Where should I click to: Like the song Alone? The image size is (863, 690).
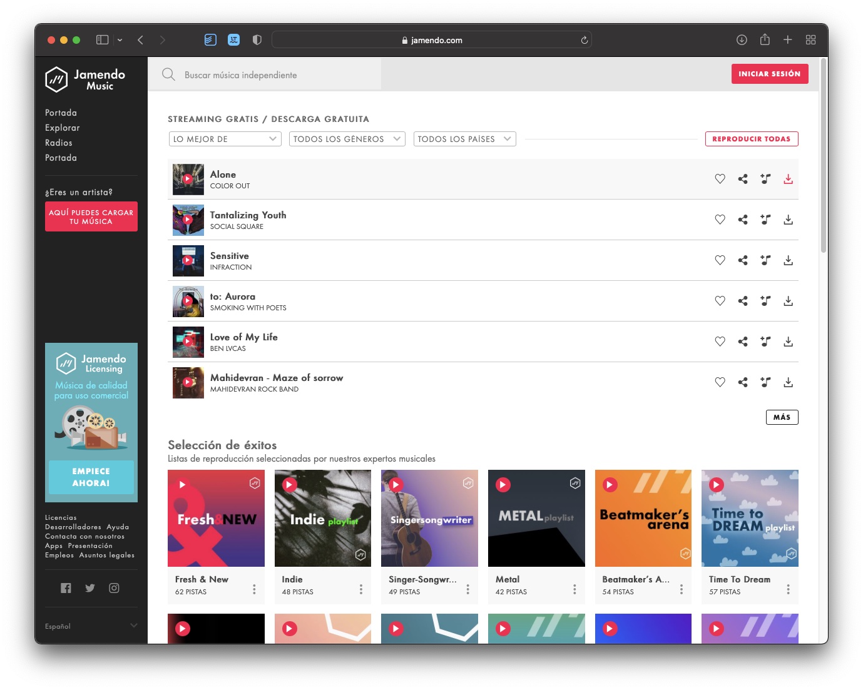[720, 179]
